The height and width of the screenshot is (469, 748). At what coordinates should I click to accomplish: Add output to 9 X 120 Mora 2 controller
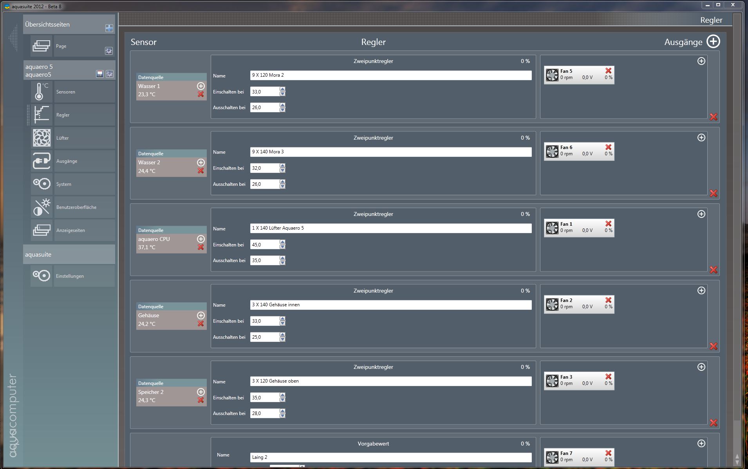[x=701, y=61]
